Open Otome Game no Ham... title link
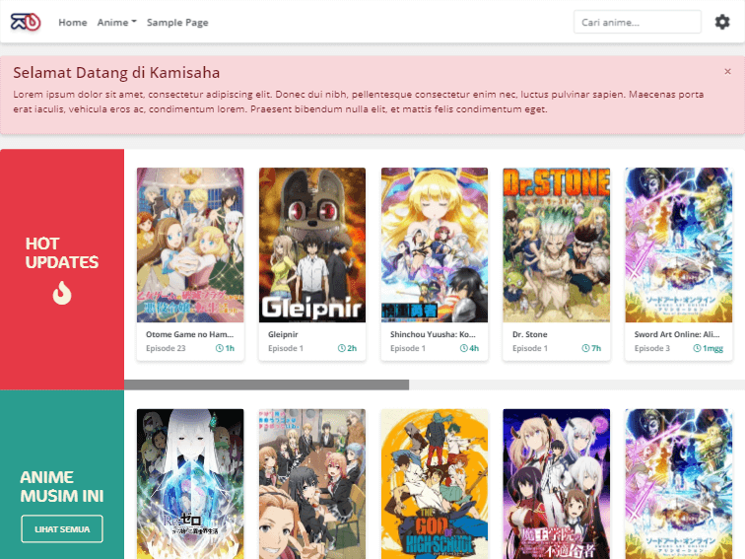This screenshot has height=559, width=745. pyautogui.click(x=189, y=334)
